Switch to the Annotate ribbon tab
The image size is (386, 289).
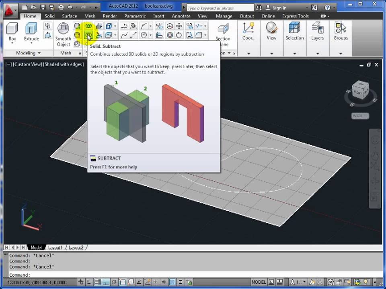tap(181, 16)
